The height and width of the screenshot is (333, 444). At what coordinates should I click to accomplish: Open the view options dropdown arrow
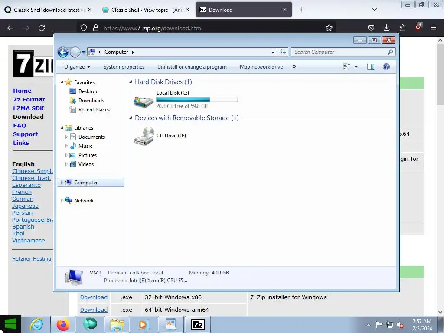tap(356, 67)
